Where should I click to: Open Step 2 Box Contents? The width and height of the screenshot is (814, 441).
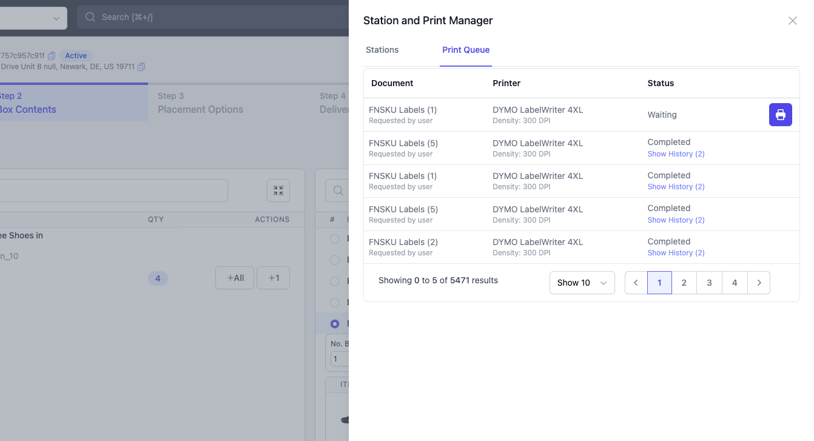[73, 103]
